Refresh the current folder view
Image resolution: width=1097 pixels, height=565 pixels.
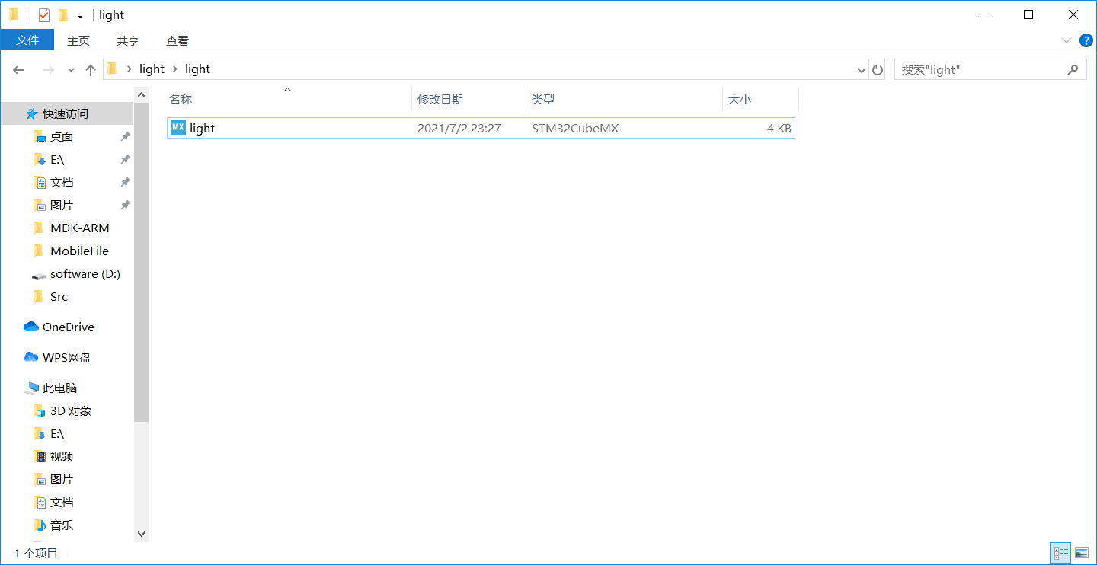tap(878, 69)
